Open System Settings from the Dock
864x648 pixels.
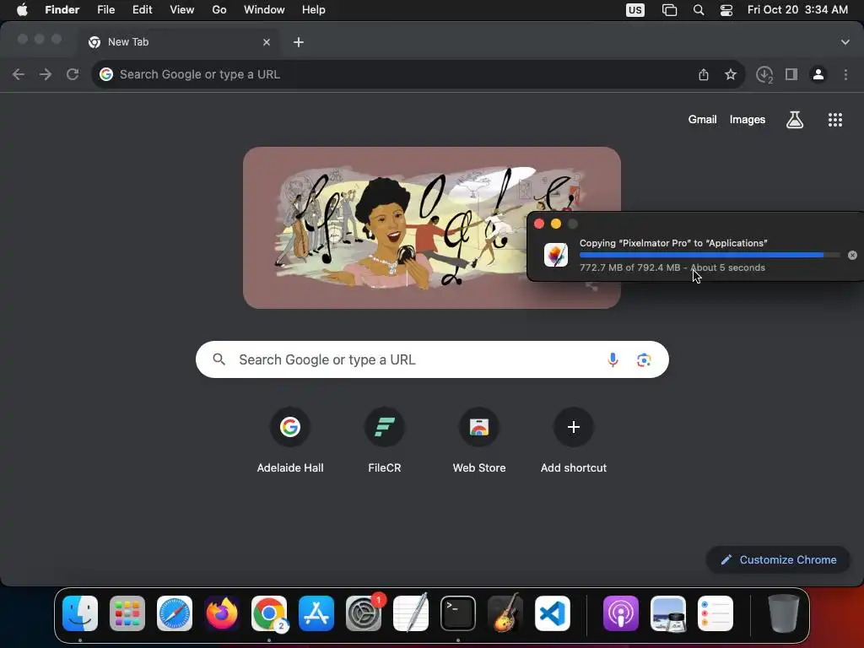coord(364,614)
